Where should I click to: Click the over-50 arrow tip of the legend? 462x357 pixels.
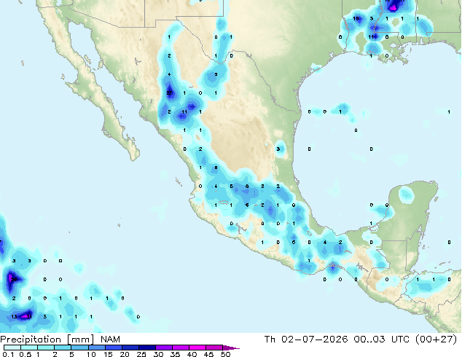[231, 348]
